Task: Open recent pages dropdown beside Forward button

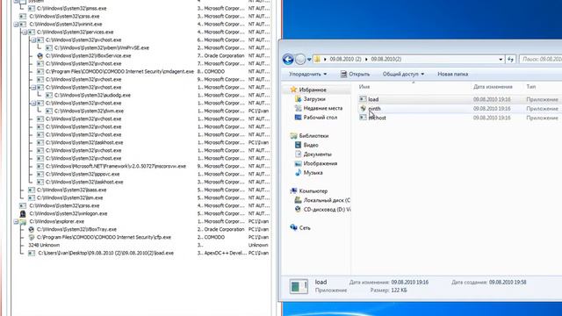Action: pyautogui.click(x=309, y=60)
